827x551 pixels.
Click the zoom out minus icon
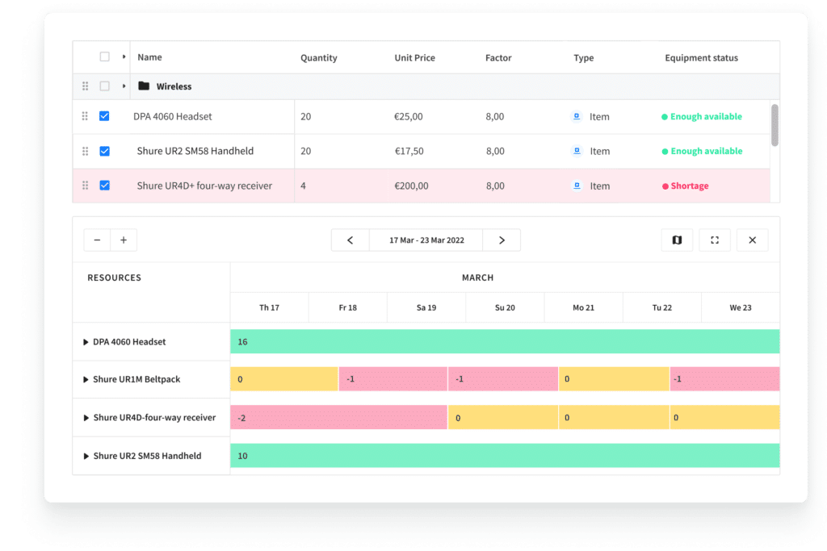(x=97, y=240)
